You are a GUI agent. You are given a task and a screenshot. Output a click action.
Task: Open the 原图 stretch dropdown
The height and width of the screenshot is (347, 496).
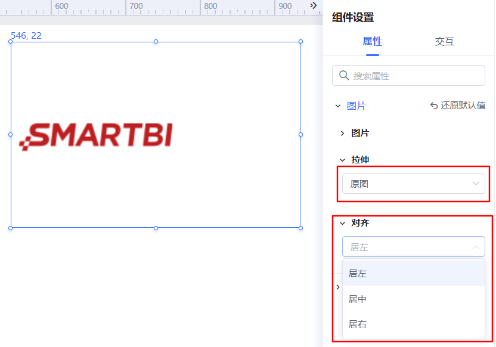pos(414,184)
